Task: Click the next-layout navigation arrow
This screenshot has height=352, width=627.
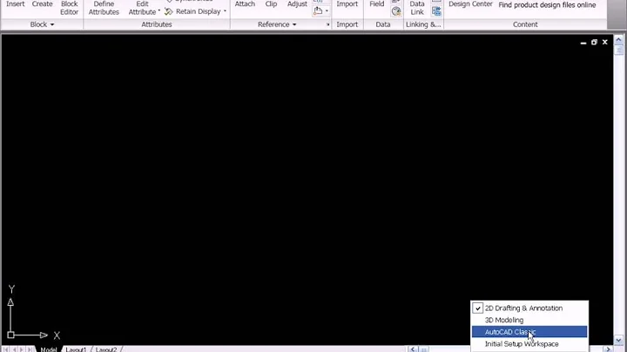Action: coord(22,349)
